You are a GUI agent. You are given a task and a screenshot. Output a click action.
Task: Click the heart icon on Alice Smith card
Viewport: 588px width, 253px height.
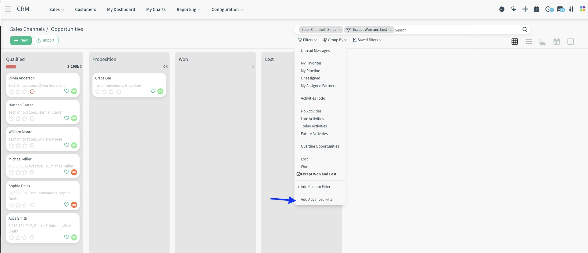click(66, 237)
